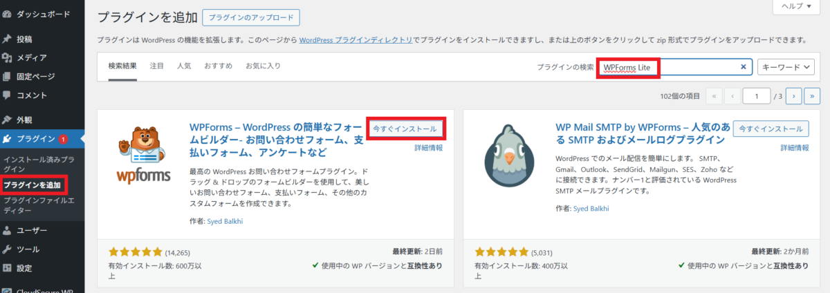Screen dimensions: 830x293
Task: Click the Dashboard gauge icon in sidebar
Action: (7, 13)
